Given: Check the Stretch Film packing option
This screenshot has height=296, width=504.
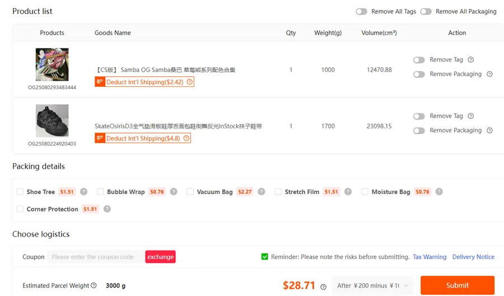Looking at the screenshot, I should pos(278,192).
